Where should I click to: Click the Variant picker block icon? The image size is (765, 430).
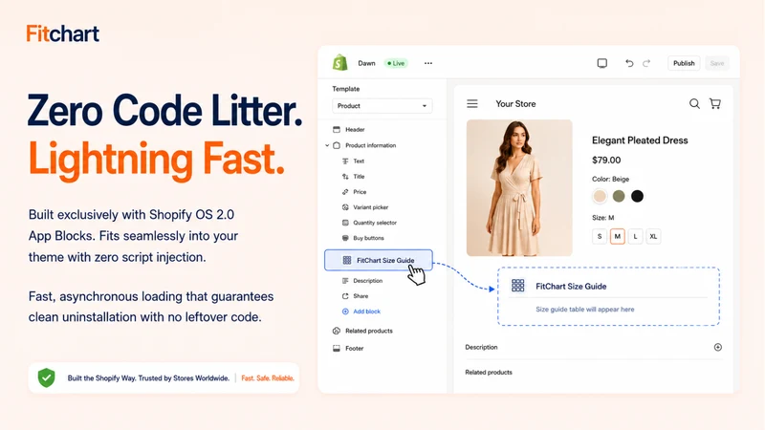point(345,207)
